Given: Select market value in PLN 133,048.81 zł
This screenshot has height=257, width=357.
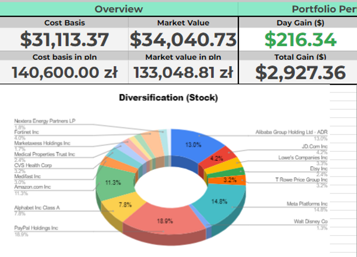Looking at the screenshot, I should tap(183, 73).
